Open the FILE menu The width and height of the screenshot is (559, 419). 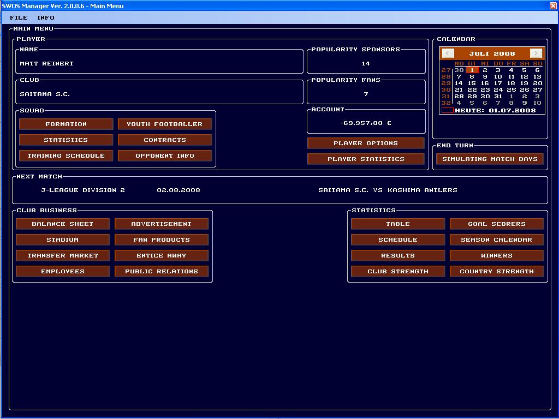tap(19, 17)
